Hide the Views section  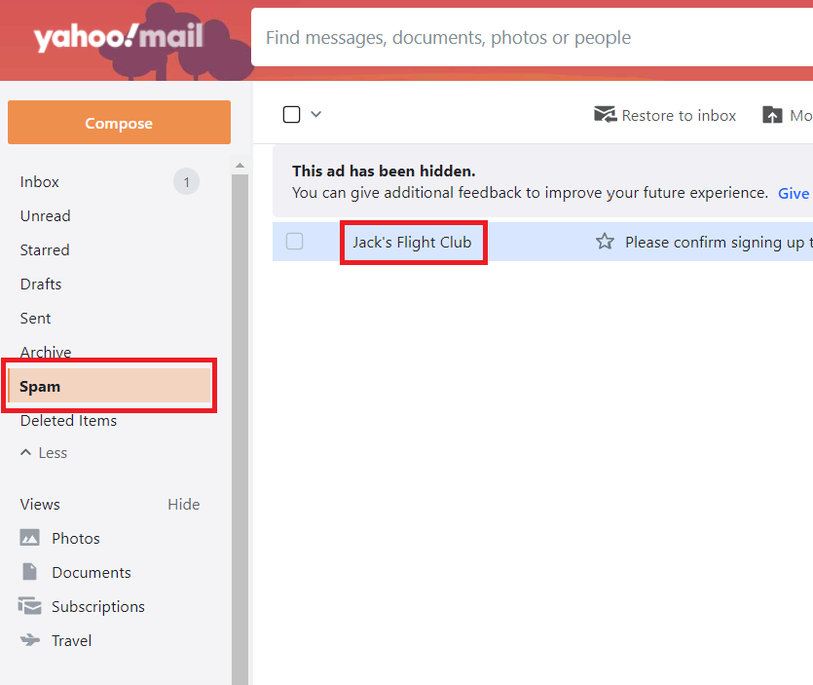point(183,504)
